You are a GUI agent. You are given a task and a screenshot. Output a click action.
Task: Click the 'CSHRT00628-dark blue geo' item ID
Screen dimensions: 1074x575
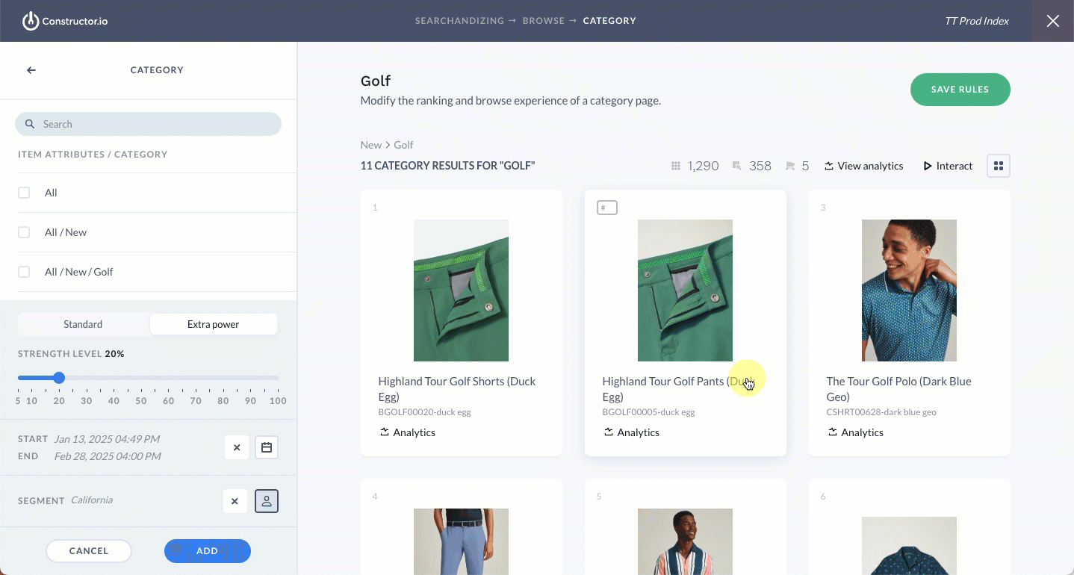(x=881, y=412)
